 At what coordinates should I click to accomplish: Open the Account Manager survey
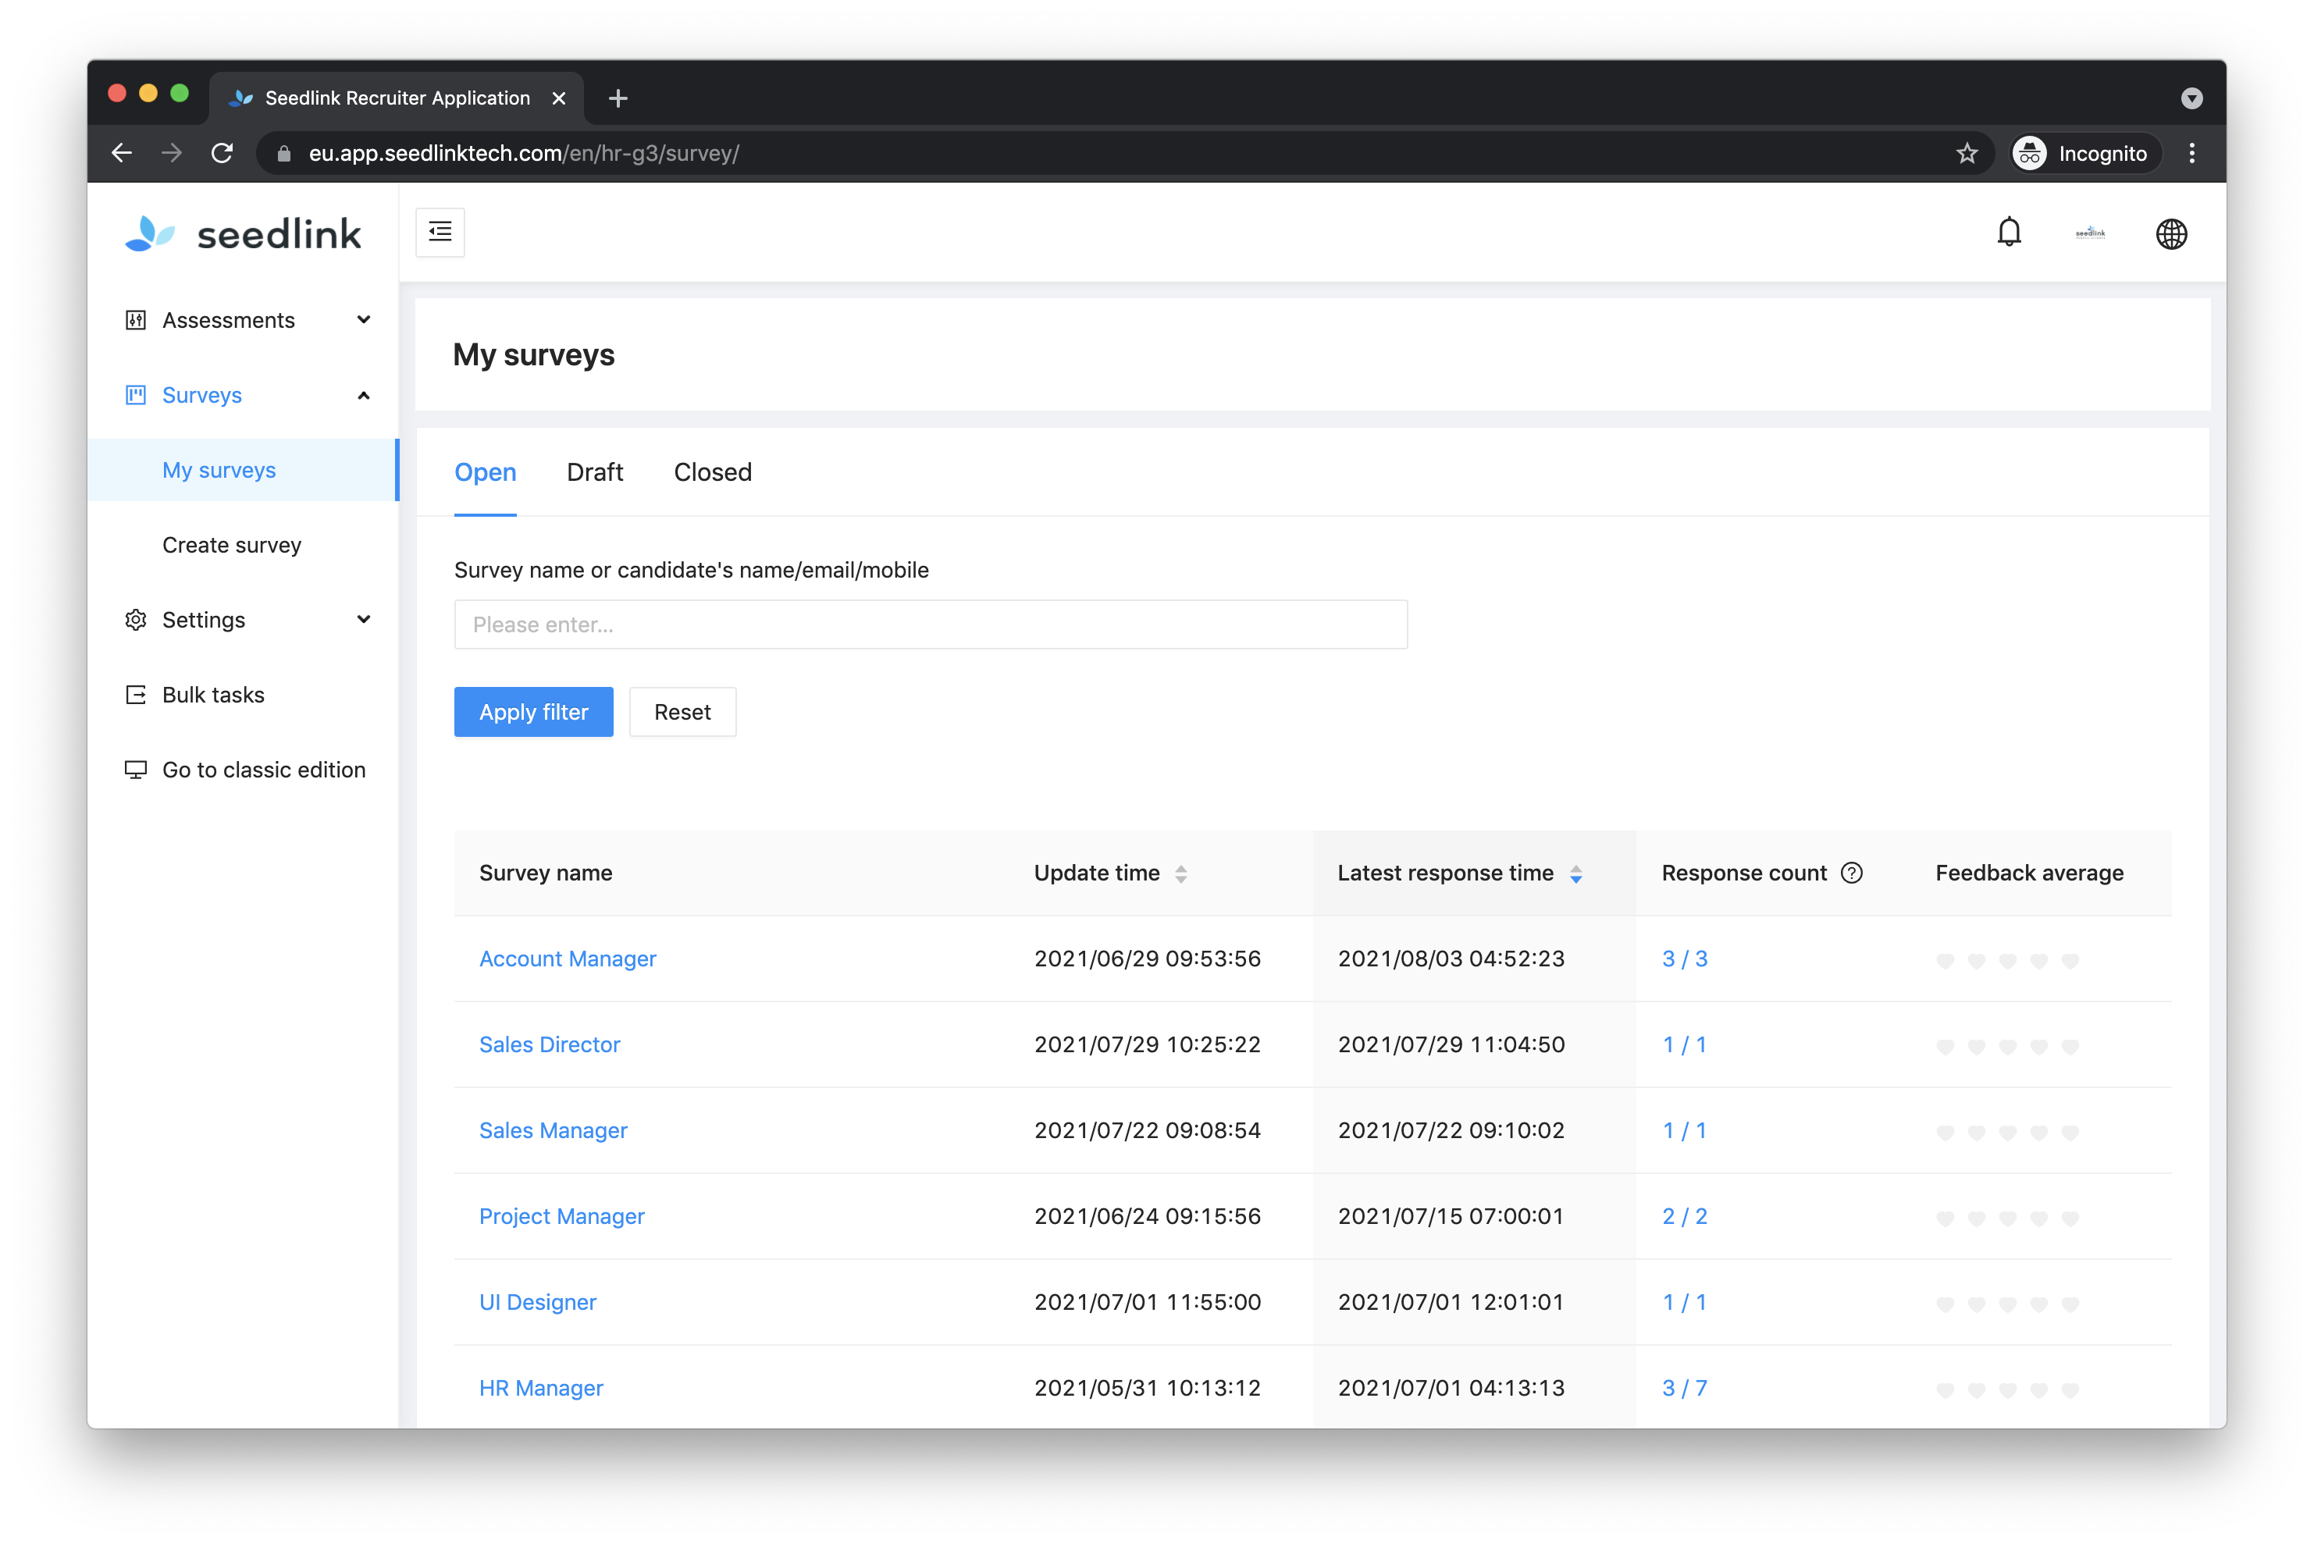point(567,958)
